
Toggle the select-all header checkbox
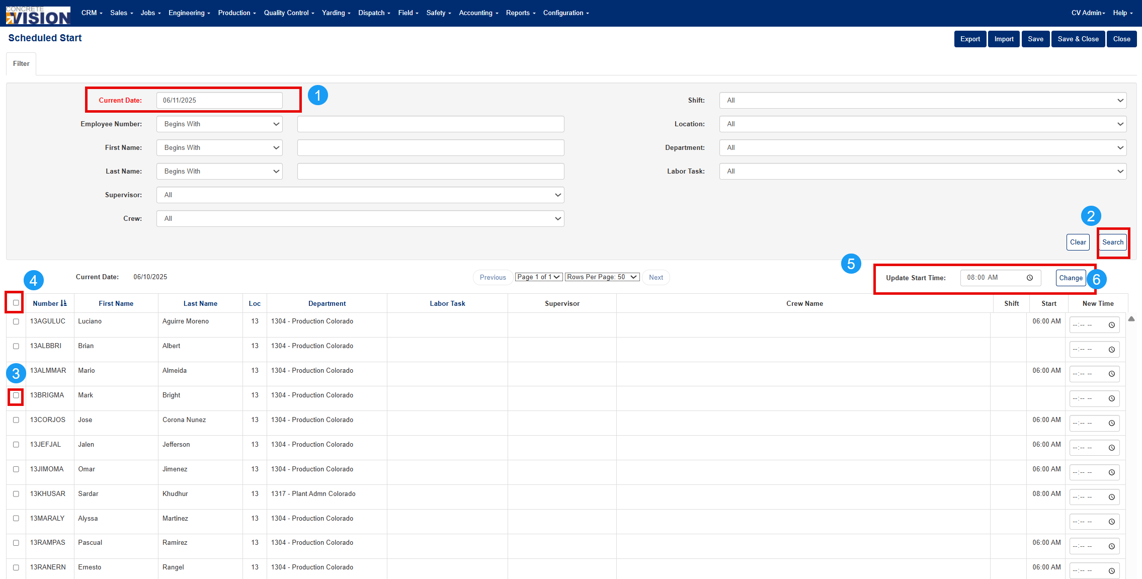16,303
